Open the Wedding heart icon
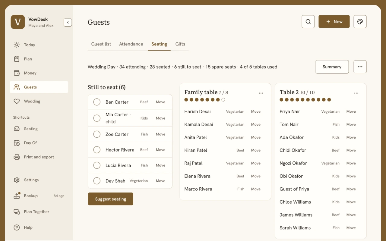The image size is (386, 241). 17,101
